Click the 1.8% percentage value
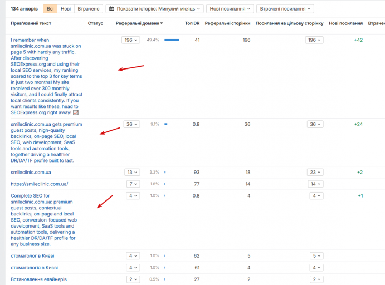Viewport: 385px width, 285px height. tap(154, 184)
